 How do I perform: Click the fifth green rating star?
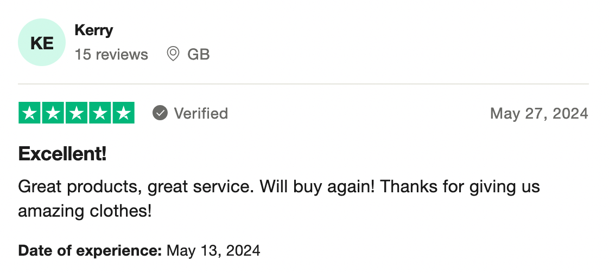click(124, 113)
